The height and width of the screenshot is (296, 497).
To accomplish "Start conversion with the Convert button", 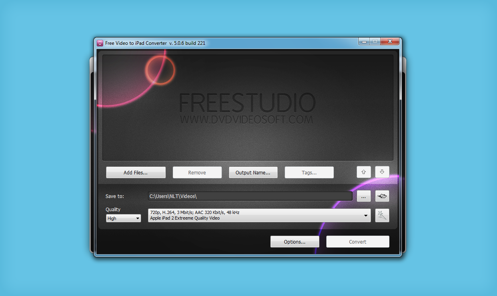I will [x=357, y=242].
